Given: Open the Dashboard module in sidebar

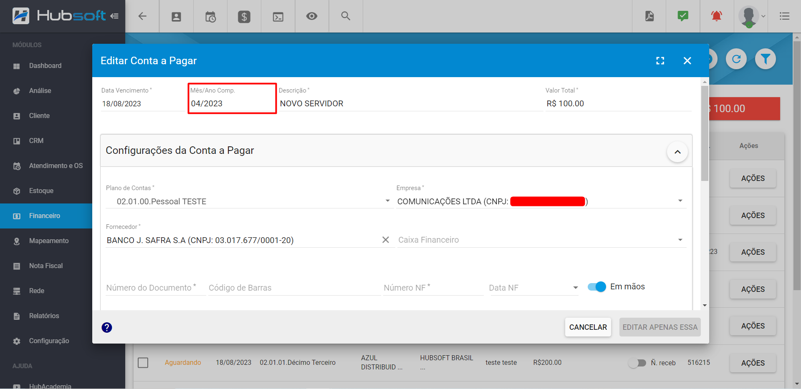Looking at the screenshot, I should pos(45,66).
